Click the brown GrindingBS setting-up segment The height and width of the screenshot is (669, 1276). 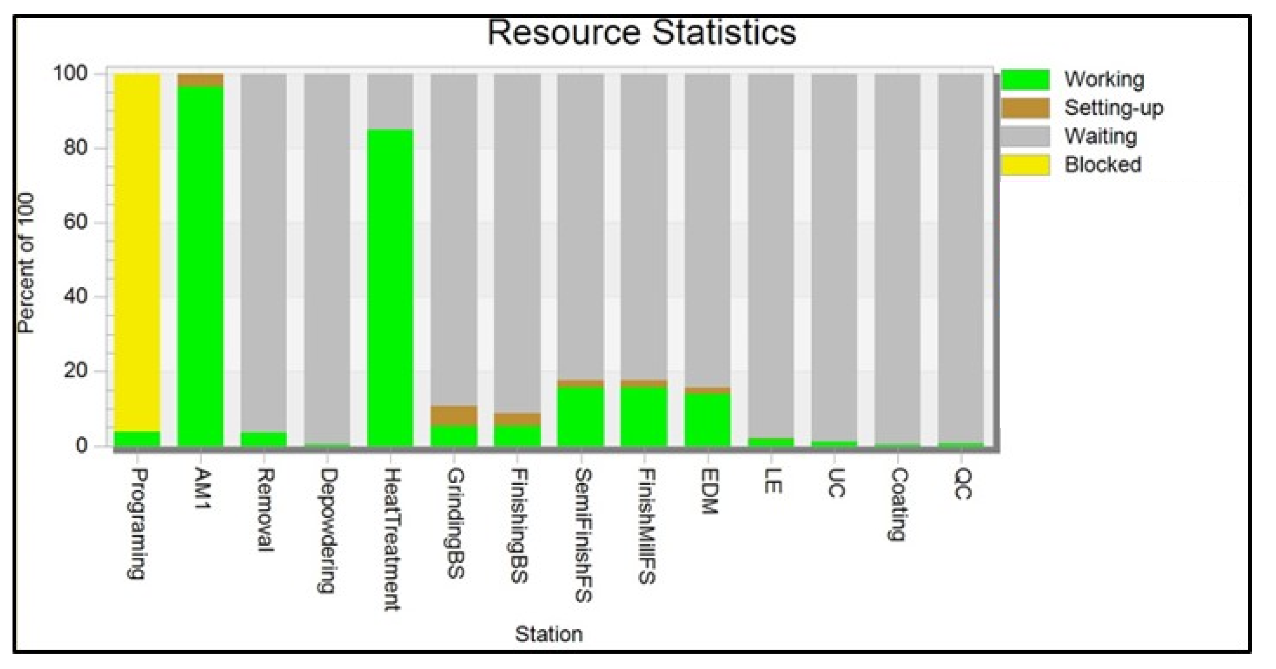[454, 416]
